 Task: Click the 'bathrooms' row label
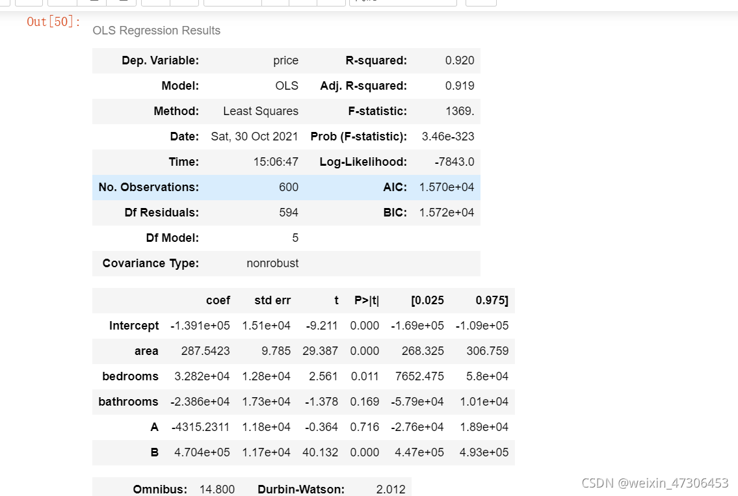[129, 402]
